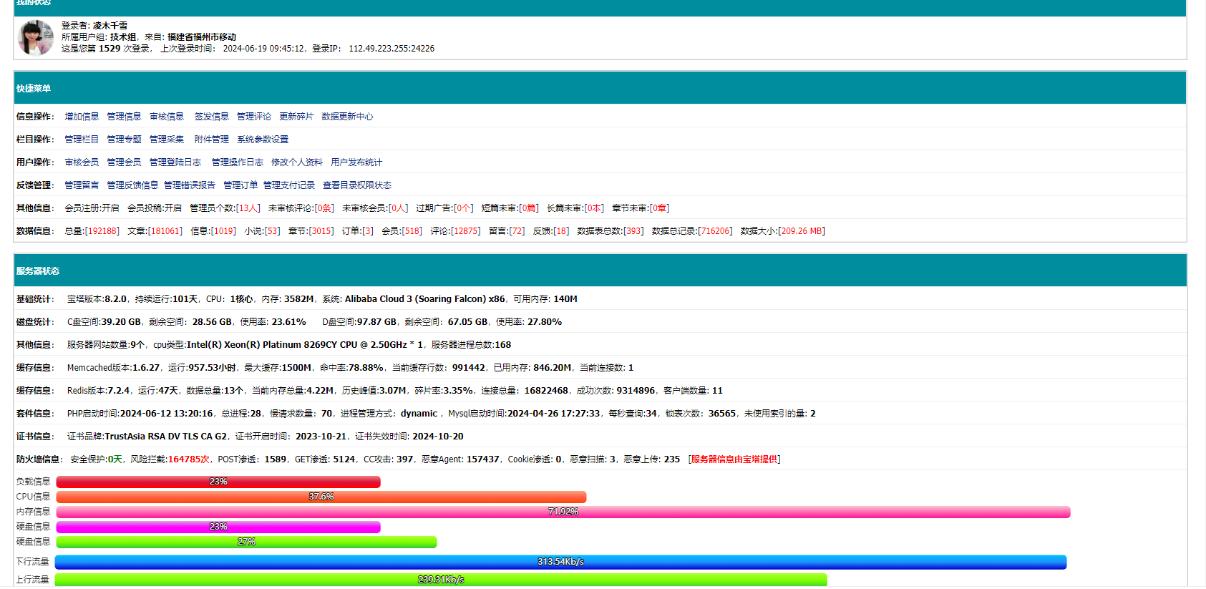Open 系统参数设置 link
This screenshot has height=589, width=1206.
coord(263,140)
